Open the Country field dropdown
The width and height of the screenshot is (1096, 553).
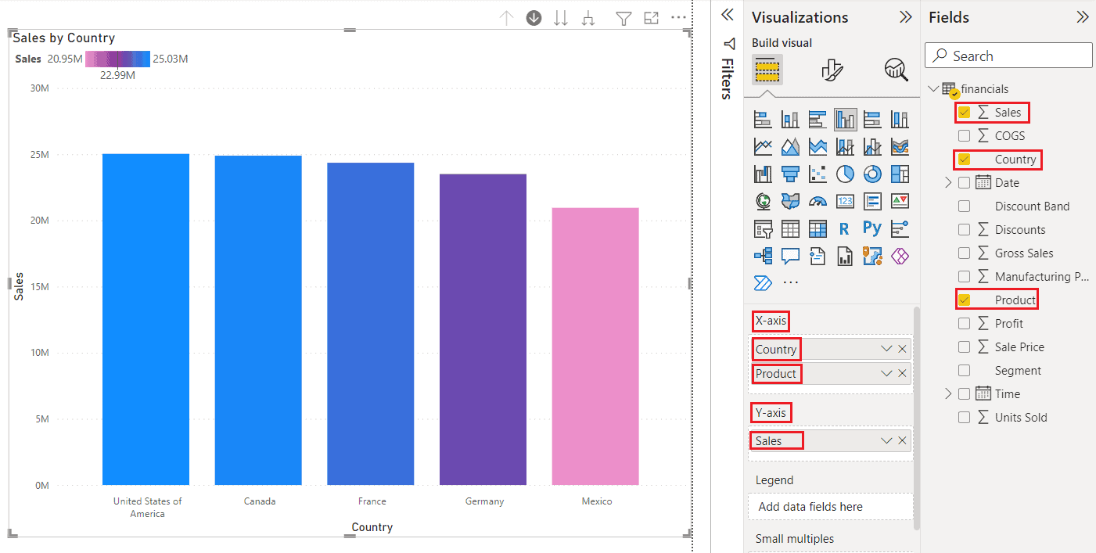tap(886, 349)
